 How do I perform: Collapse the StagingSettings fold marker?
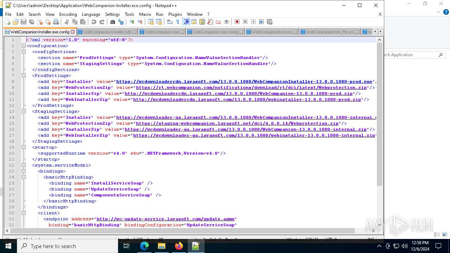24,111
